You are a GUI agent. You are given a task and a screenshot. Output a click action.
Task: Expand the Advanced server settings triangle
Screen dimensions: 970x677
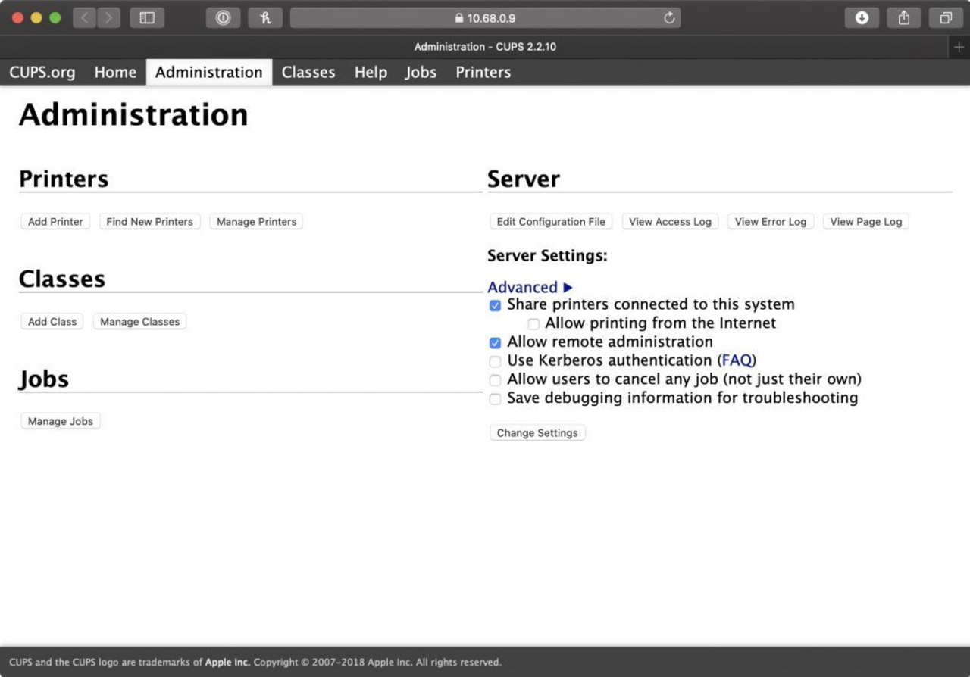click(568, 288)
